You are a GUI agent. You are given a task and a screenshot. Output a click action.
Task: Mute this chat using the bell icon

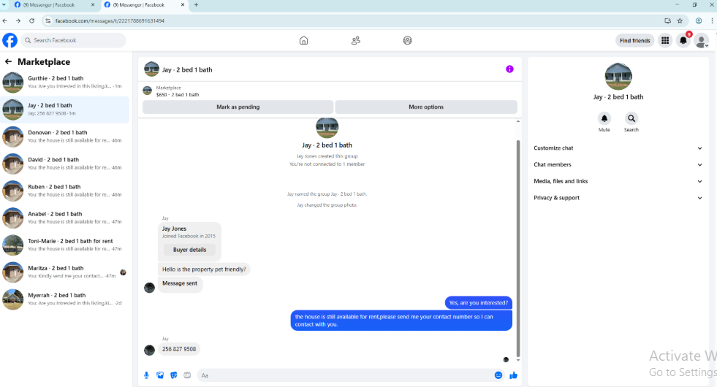click(604, 118)
